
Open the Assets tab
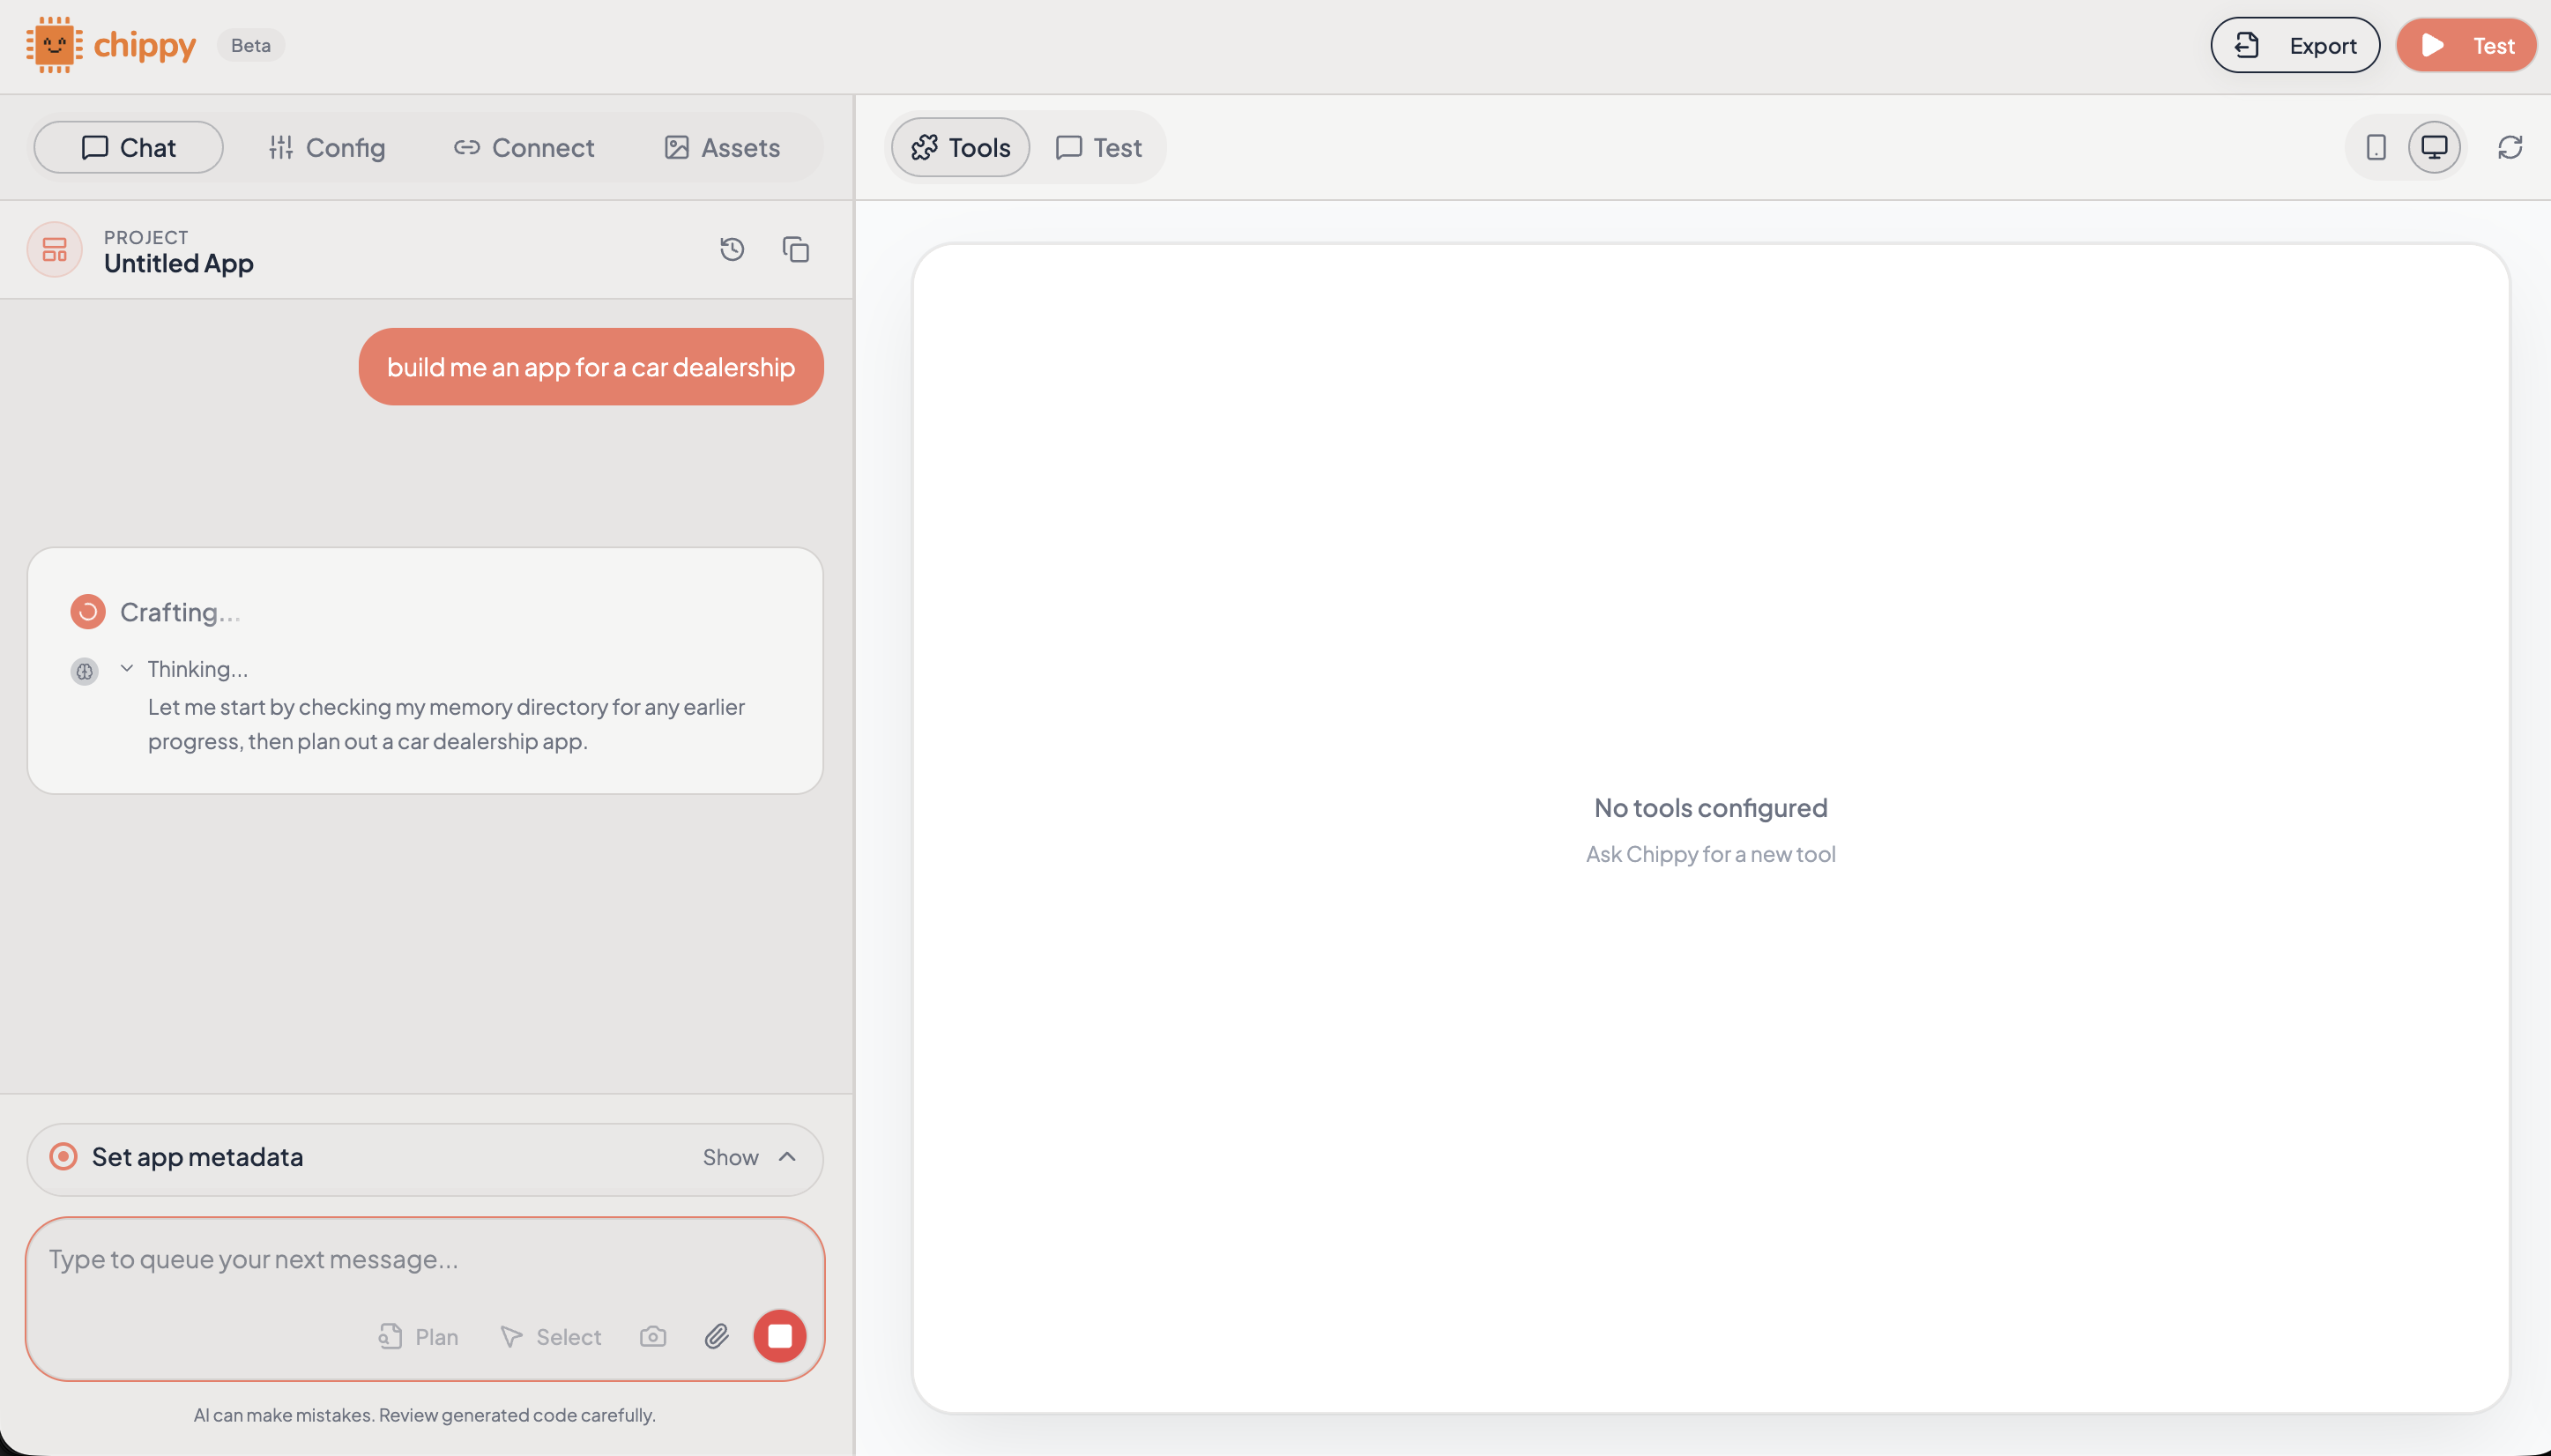pos(722,147)
